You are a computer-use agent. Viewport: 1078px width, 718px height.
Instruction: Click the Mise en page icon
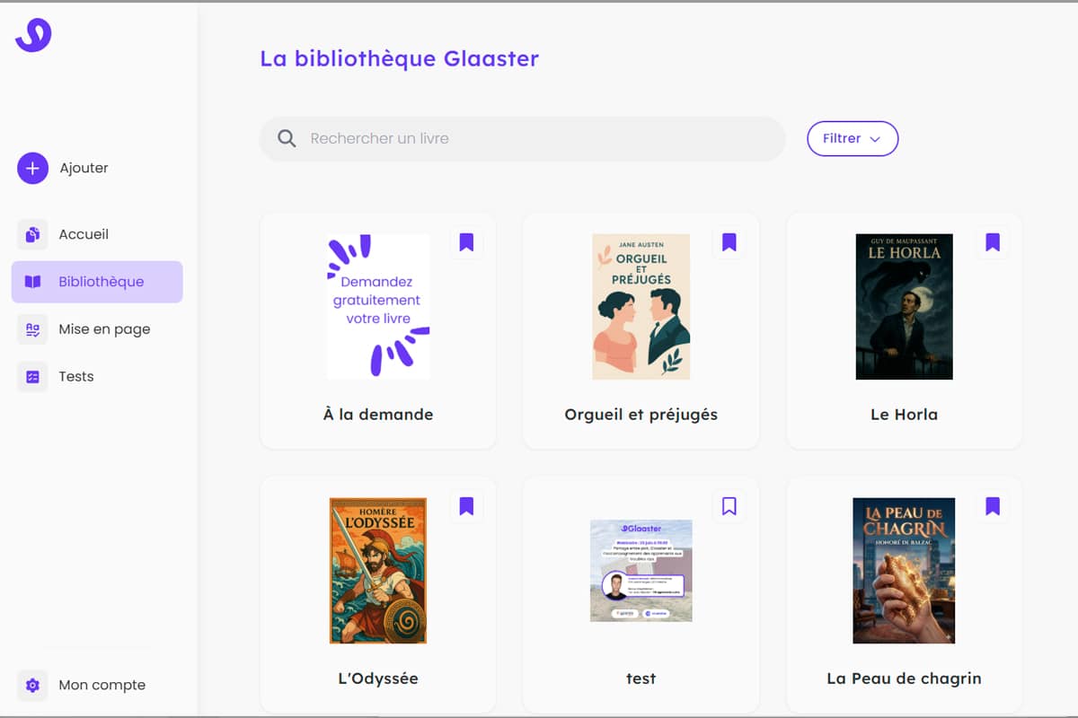(32, 329)
